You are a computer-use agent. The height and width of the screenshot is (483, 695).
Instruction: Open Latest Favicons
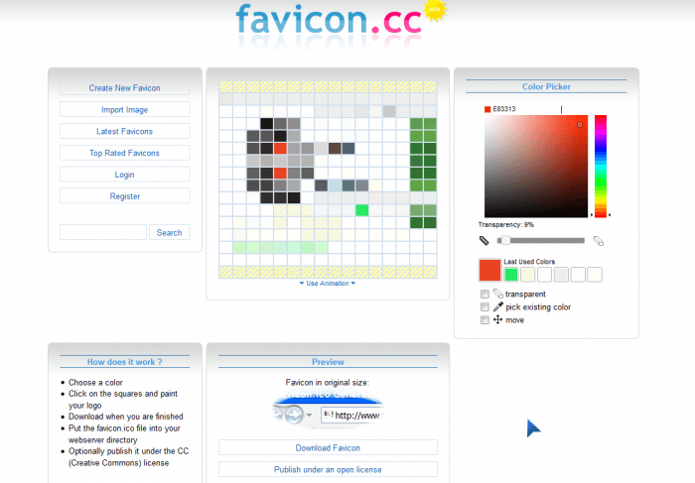(124, 132)
